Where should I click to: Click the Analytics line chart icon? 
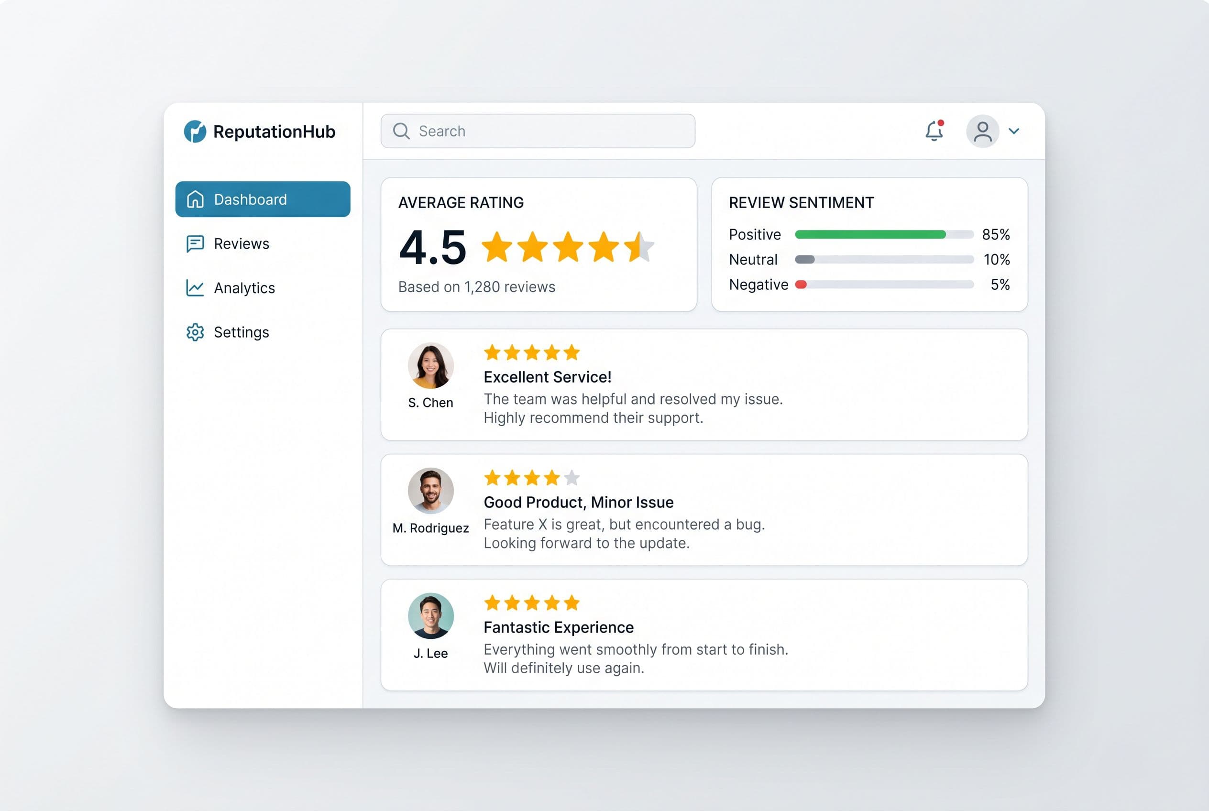[x=195, y=288]
